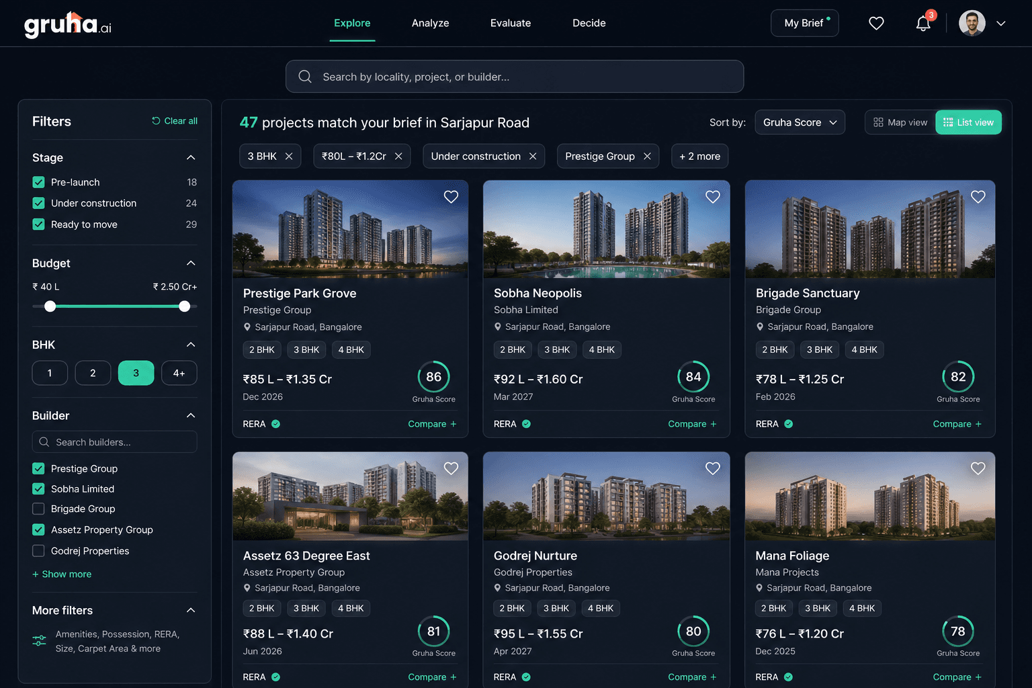Remove the Prestige Group filter chip
Image resolution: width=1032 pixels, height=688 pixels.
coord(647,157)
